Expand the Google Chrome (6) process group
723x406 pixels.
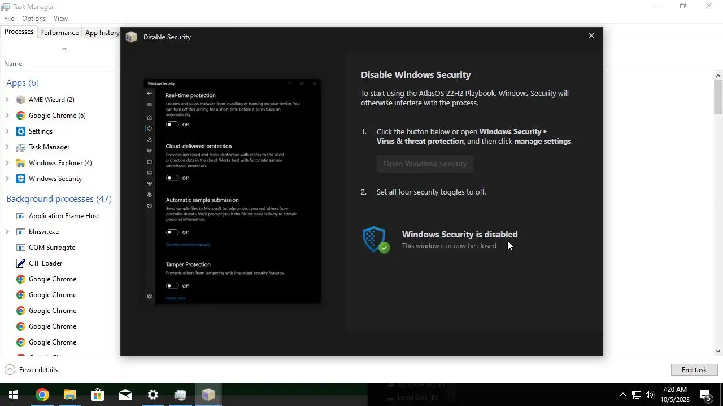7,116
